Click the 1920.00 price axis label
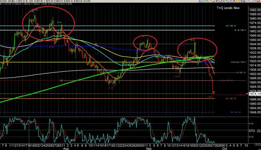 [255, 61]
